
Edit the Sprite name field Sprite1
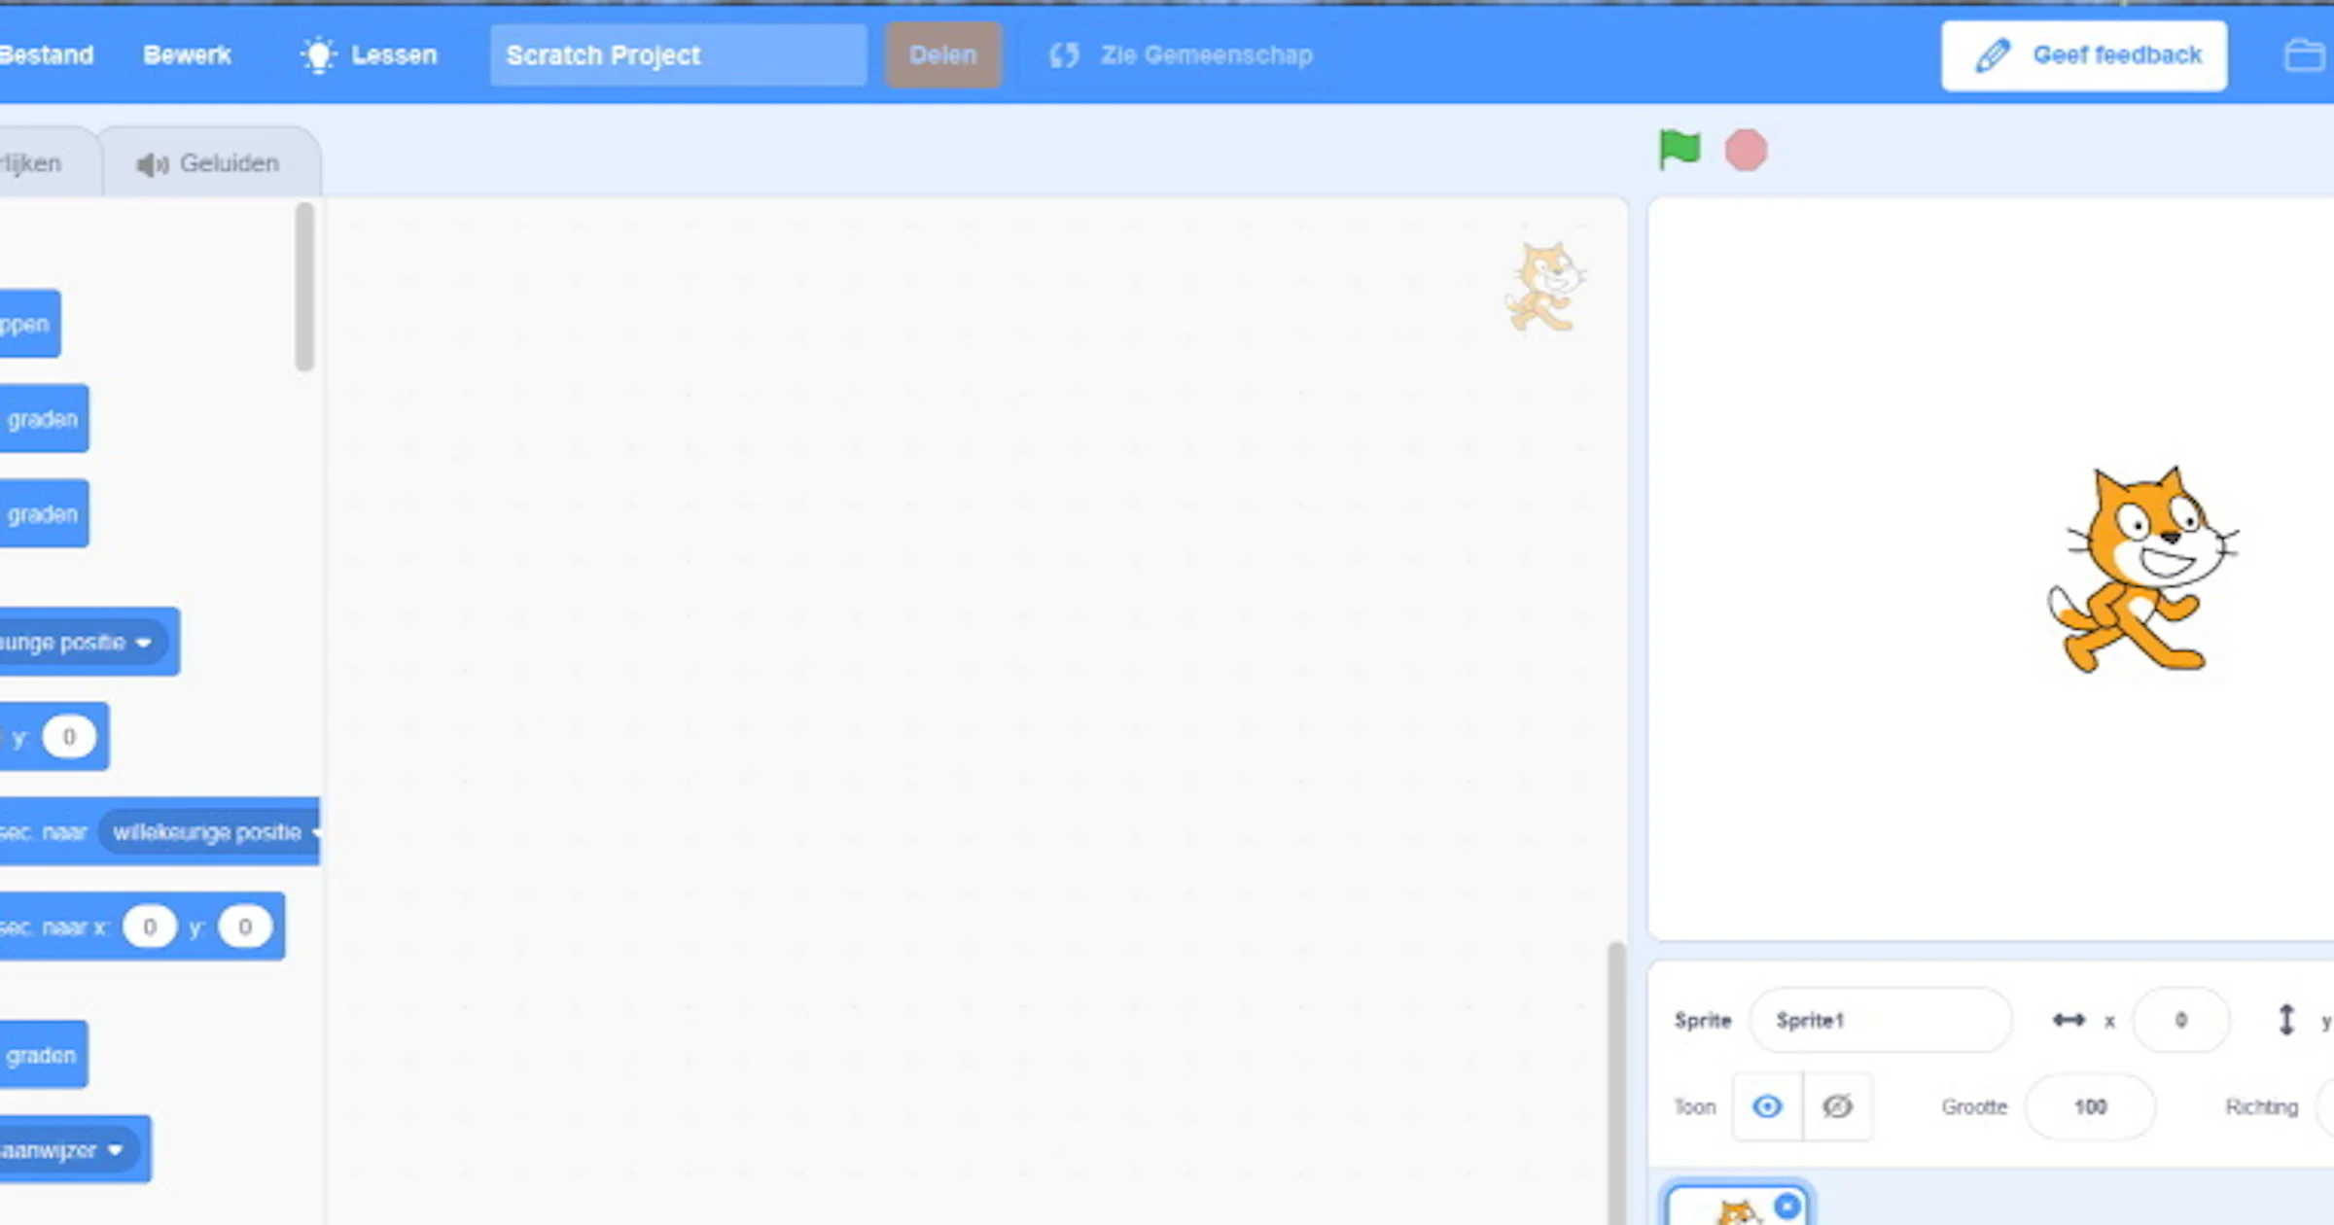[1880, 1020]
